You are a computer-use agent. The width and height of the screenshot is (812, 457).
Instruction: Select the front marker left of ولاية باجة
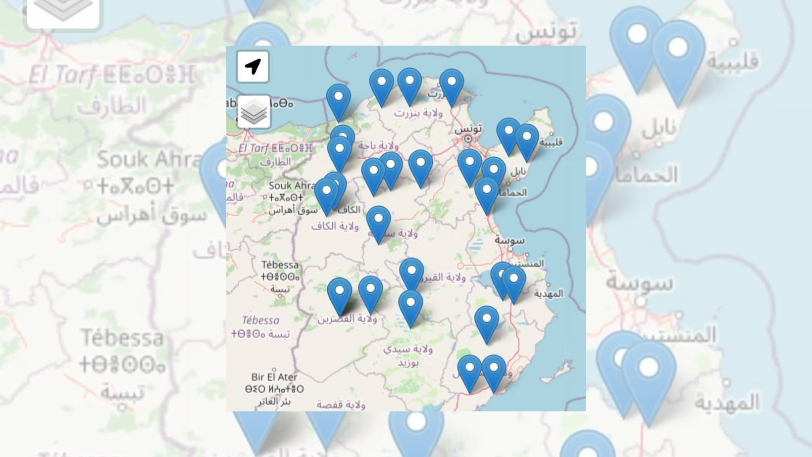click(340, 155)
